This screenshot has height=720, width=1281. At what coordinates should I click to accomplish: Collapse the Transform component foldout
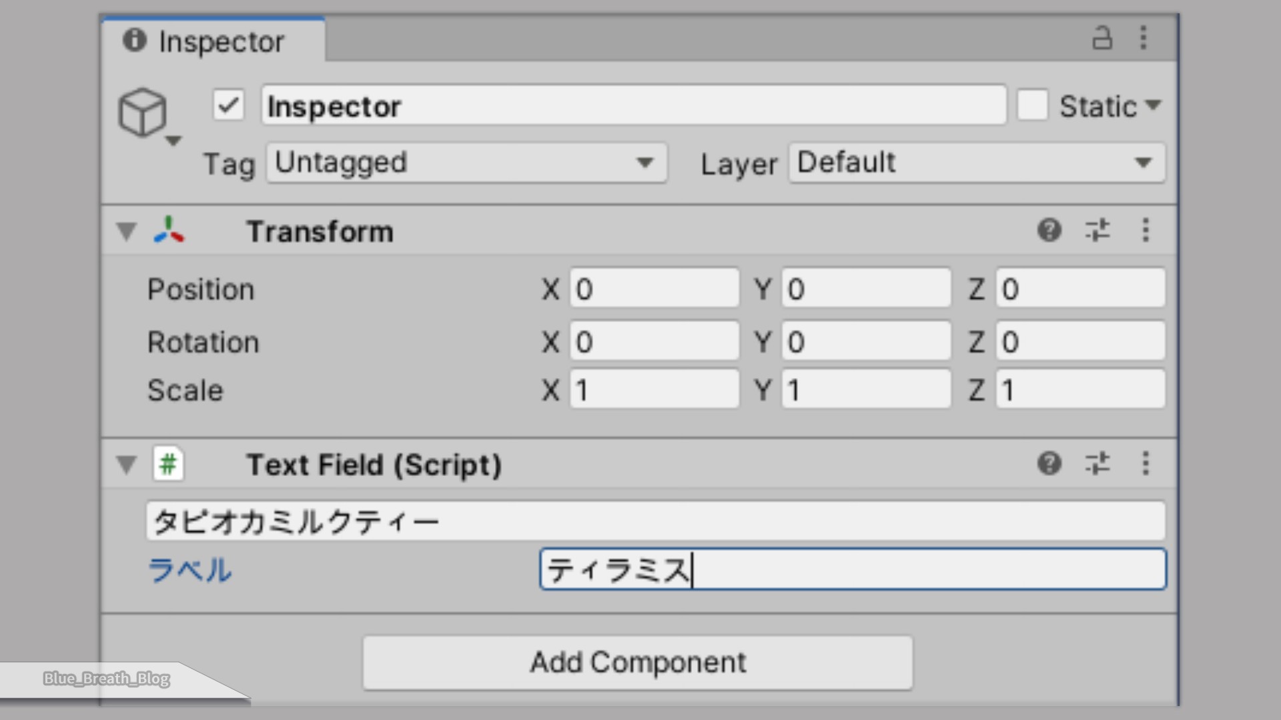126,231
